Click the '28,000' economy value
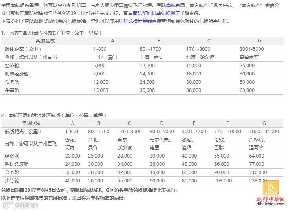The image size is (288, 211). (125, 156)
